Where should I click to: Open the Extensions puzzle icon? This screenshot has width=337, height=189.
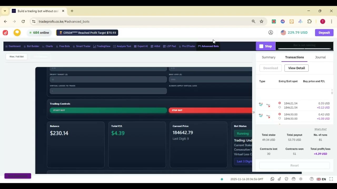[309, 22]
